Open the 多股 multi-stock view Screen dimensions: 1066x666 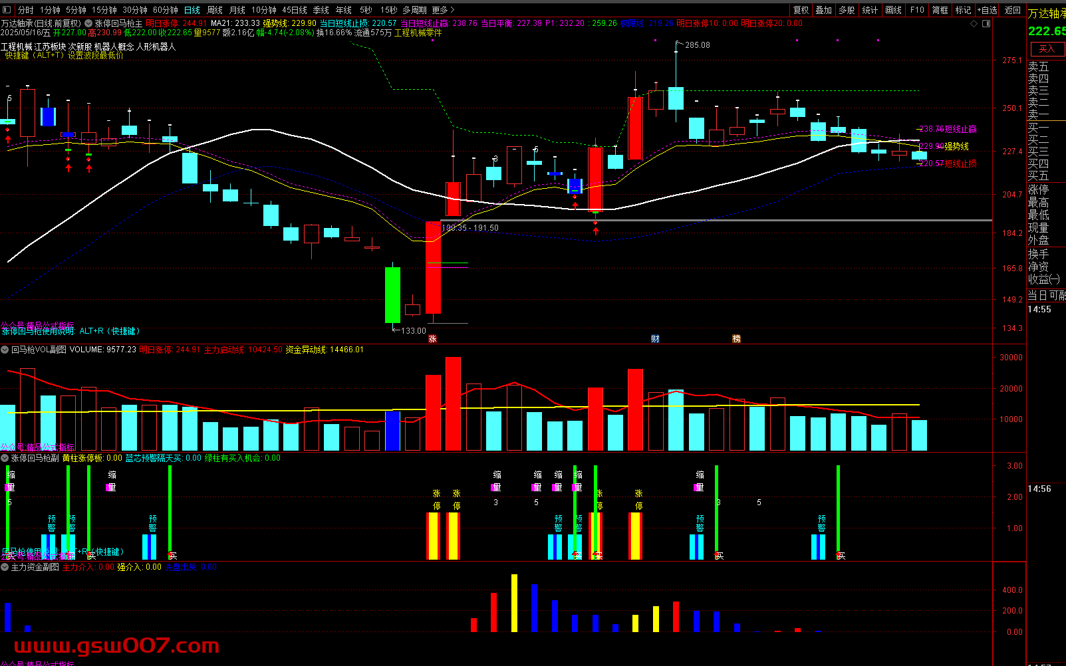point(847,10)
